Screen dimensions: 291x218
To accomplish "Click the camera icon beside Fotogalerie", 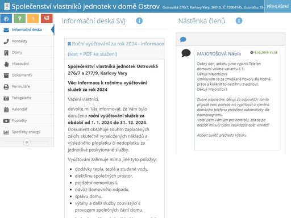I will pos(6,98).
